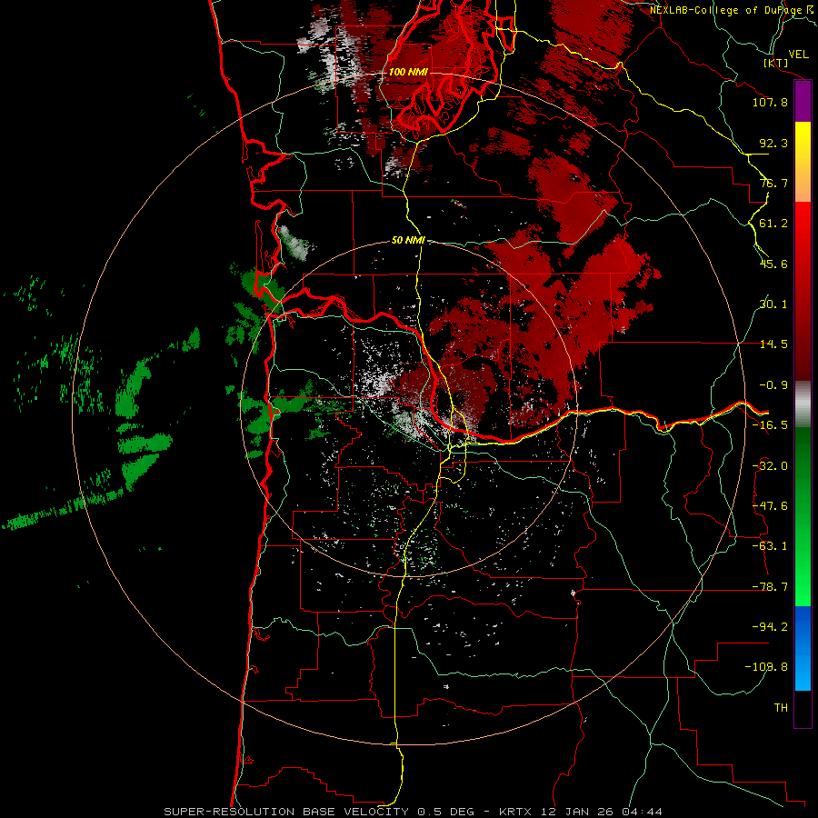Click the "VEL" legend title
This screenshot has width=818, height=818.
pyautogui.click(x=798, y=55)
